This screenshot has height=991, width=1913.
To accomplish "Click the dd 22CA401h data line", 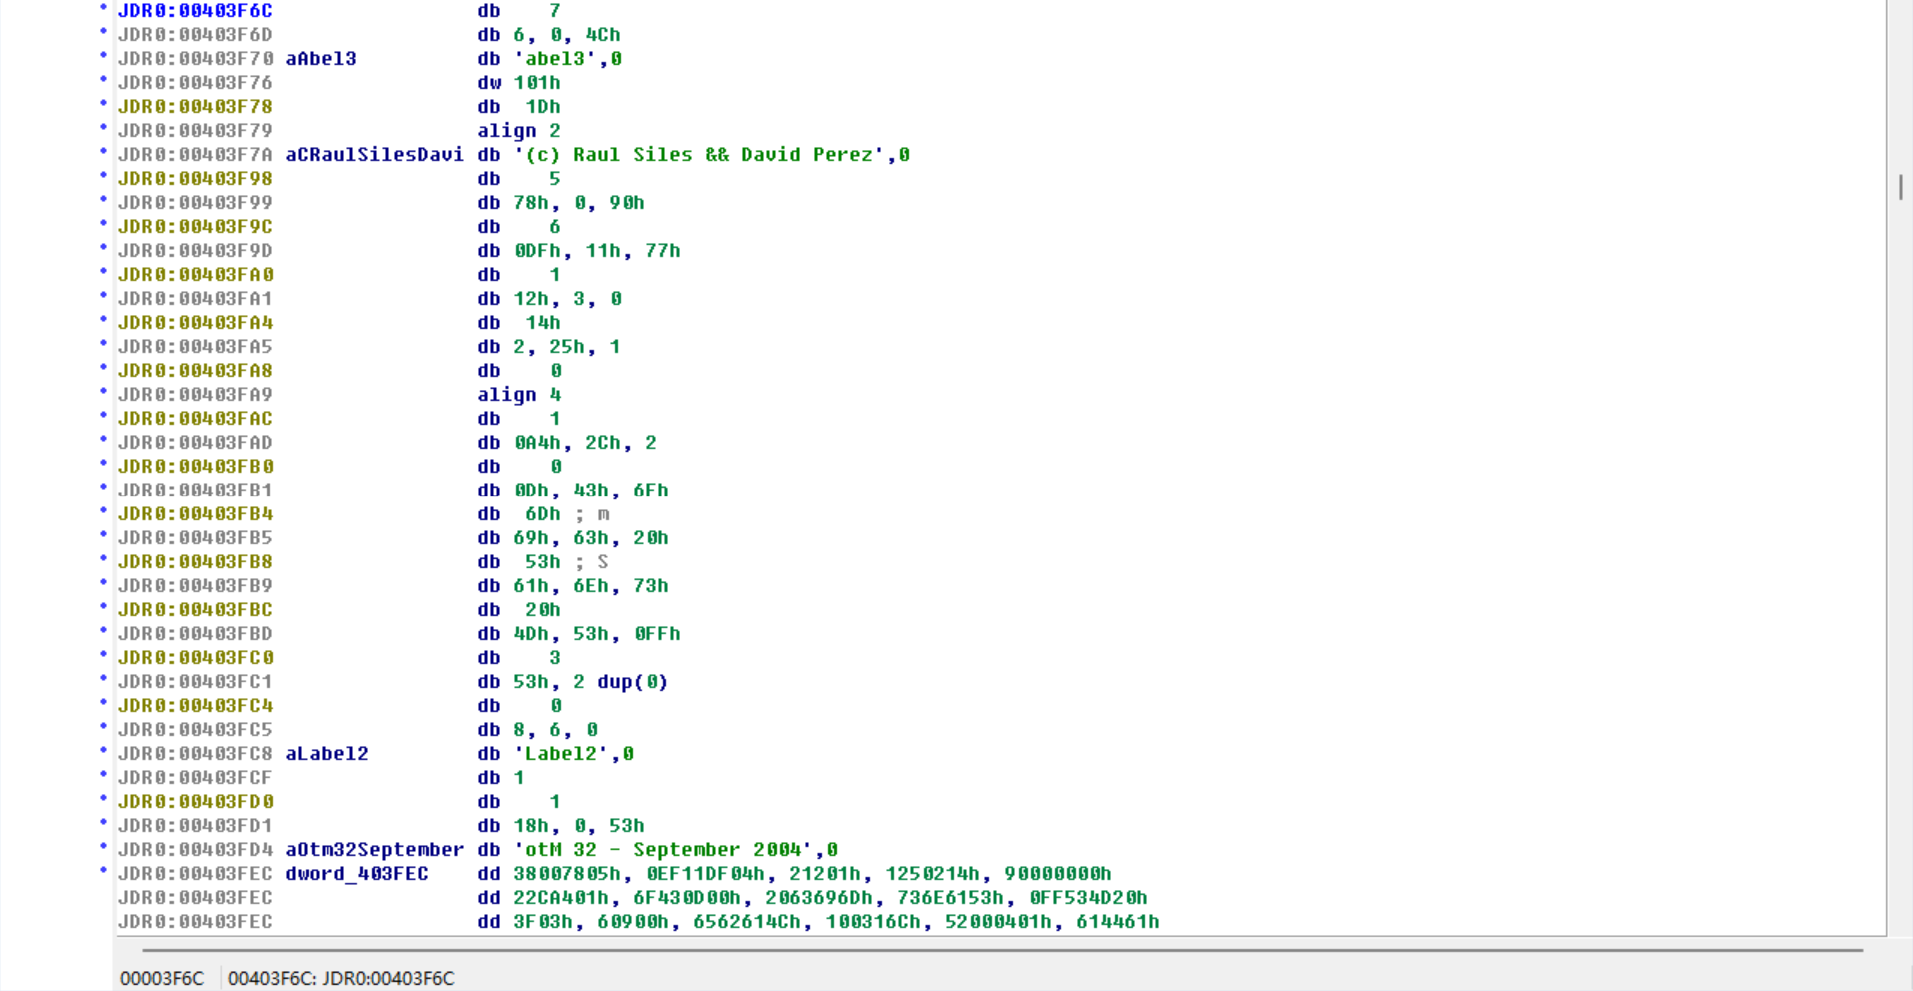I will (x=813, y=898).
